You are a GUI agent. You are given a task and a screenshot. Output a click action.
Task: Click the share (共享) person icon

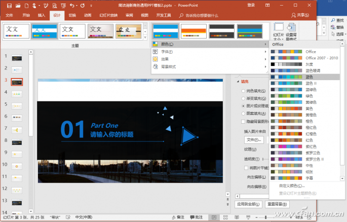[x=293, y=15]
